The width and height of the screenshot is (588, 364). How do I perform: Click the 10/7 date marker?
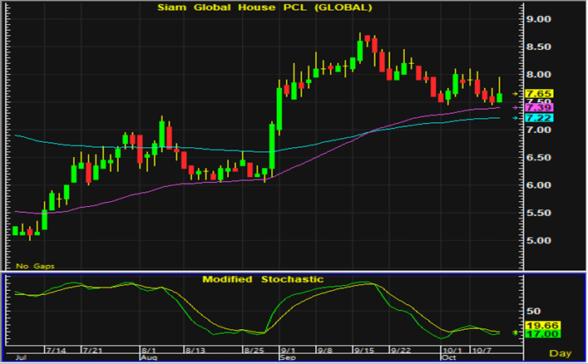pyautogui.click(x=480, y=348)
